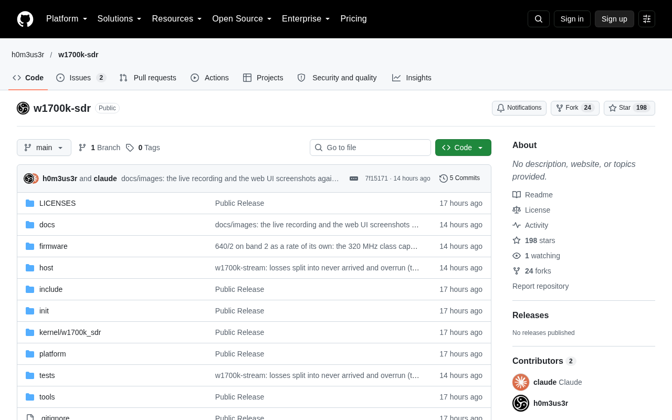Expand the Platform menu in header

tap(67, 19)
